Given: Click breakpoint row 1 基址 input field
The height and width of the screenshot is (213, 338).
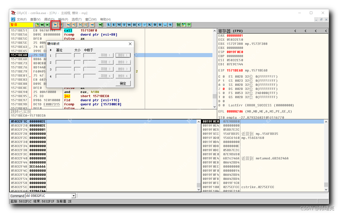Looking at the screenshot, I should tap(64, 55).
